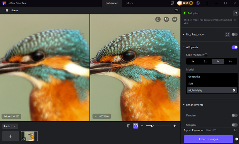Click the magnifier zoom icon on preview
Viewport: 239px width, 144px height.
(175, 19)
